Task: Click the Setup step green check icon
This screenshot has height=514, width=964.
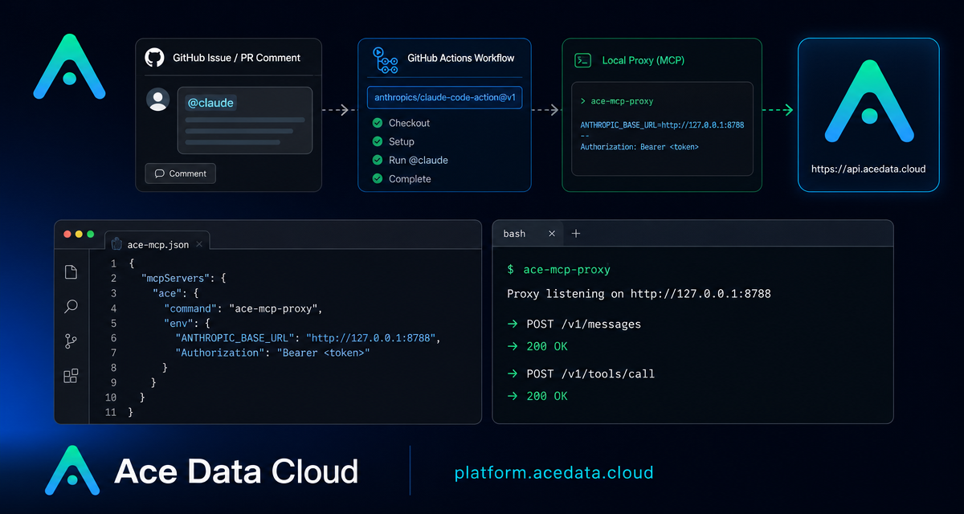Action: point(377,141)
